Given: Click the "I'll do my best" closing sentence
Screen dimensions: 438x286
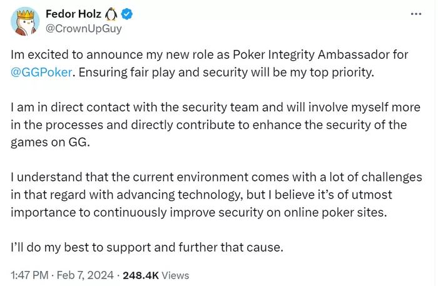Looking at the screenshot, I should point(147,247).
